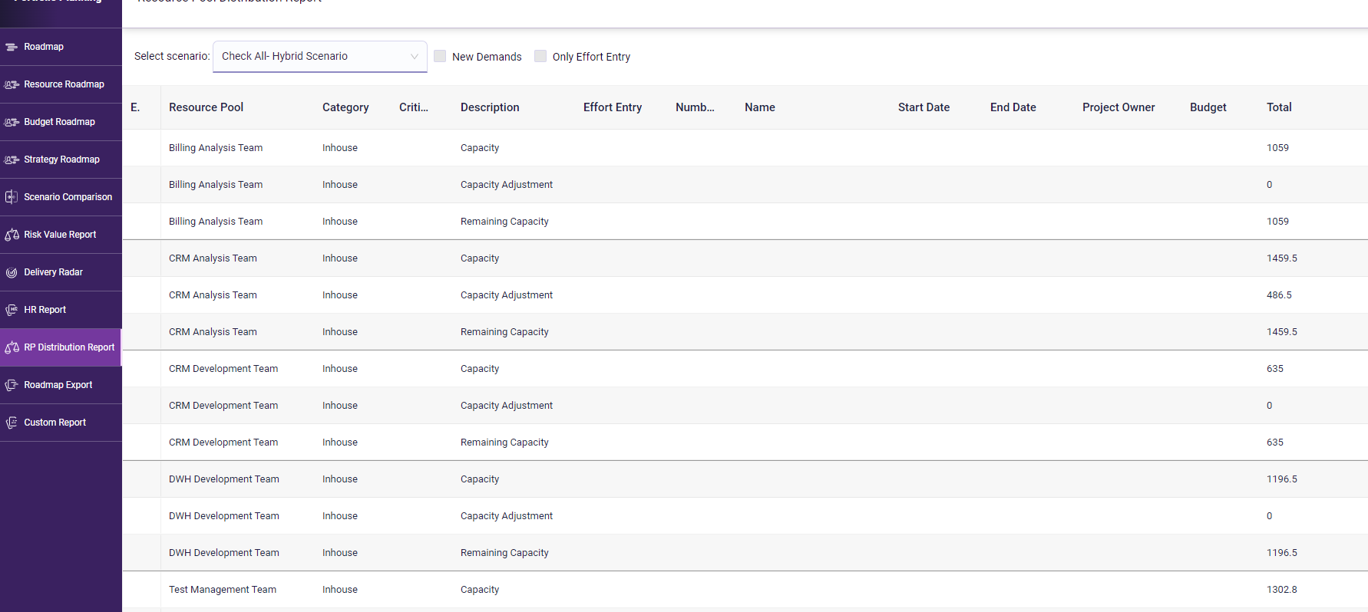Enable the New Demands checkbox
This screenshot has width=1368, height=612.
tap(440, 56)
